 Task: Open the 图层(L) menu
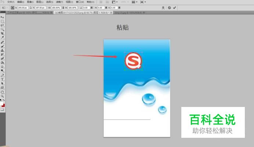click(x=40, y=2)
